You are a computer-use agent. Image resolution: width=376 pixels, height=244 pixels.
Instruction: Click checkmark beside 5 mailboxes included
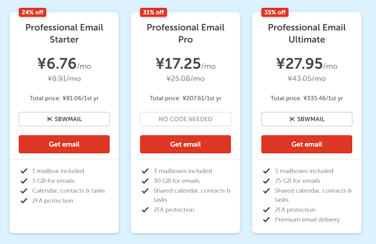[266, 171]
